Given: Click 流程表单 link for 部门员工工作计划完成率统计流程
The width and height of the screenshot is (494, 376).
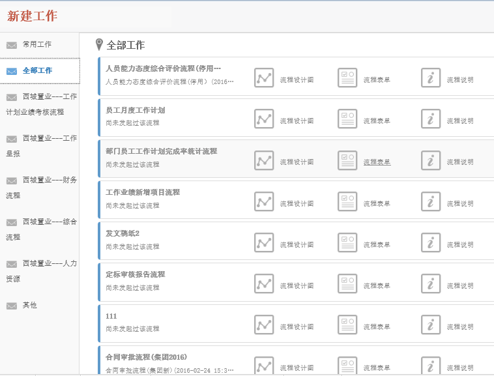Looking at the screenshot, I should [x=377, y=162].
